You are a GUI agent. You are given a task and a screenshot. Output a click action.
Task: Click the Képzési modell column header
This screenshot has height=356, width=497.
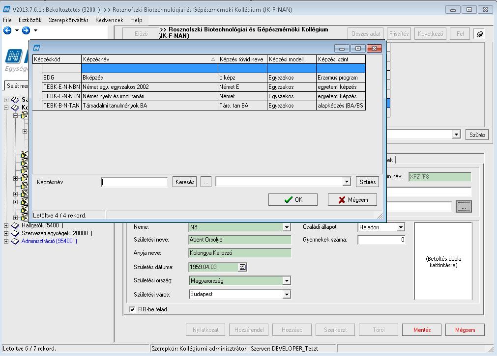click(x=292, y=59)
